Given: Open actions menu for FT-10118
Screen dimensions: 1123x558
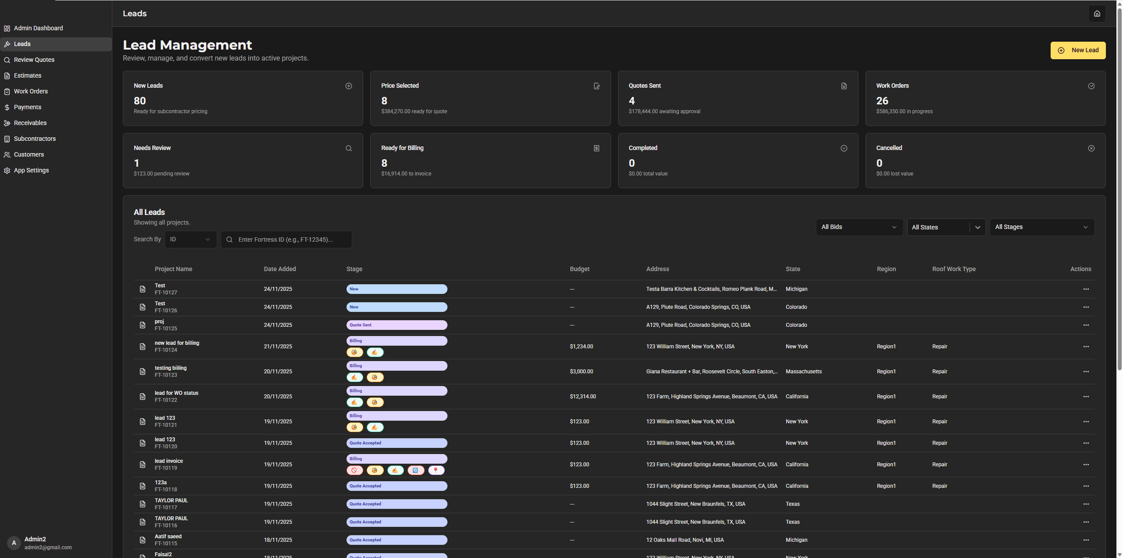Looking at the screenshot, I should (1086, 486).
